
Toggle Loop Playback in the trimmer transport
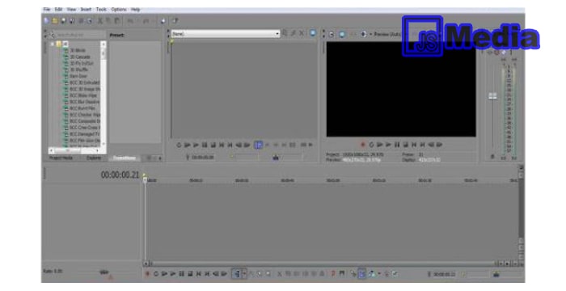click(179, 145)
